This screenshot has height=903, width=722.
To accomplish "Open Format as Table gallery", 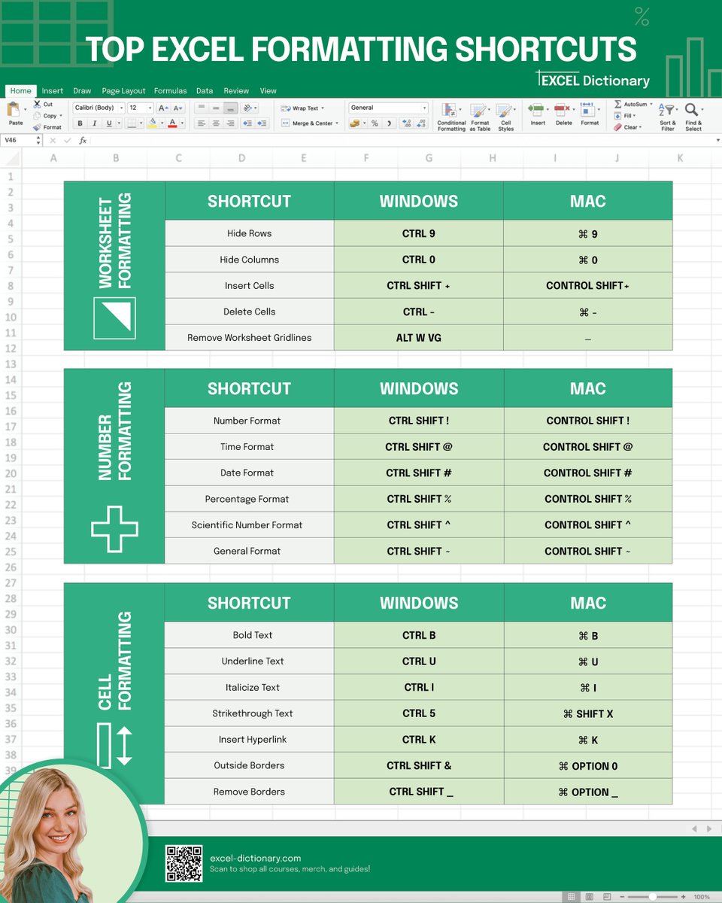I will click(x=480, y=117).
